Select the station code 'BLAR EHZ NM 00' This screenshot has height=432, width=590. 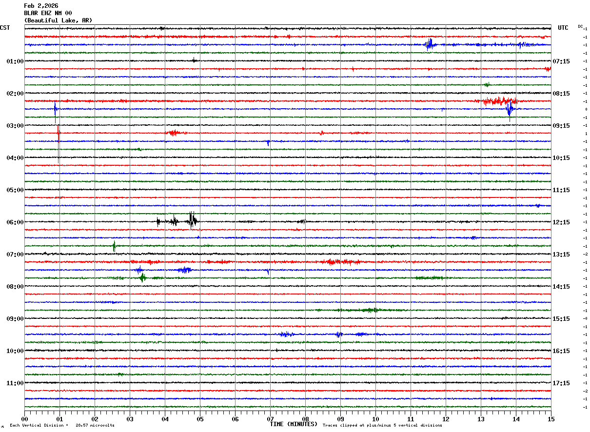[x=48, y=13]
